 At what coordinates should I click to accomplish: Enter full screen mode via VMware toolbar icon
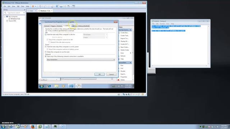(x=65, y=6)
